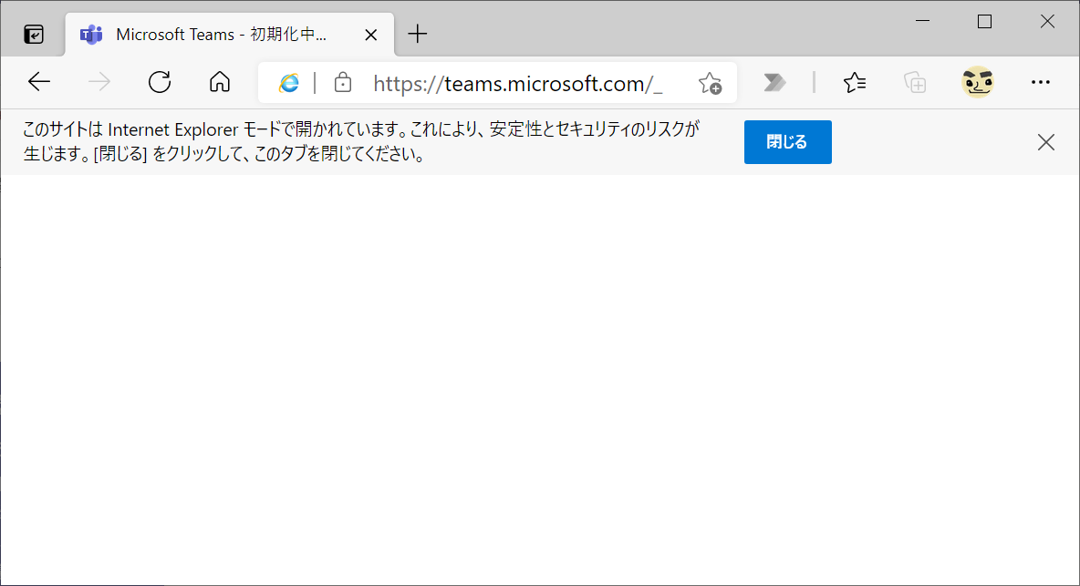Viewport: 1080px width, 586px height.
Task: Go to the home page
Action: pos(220,83)
